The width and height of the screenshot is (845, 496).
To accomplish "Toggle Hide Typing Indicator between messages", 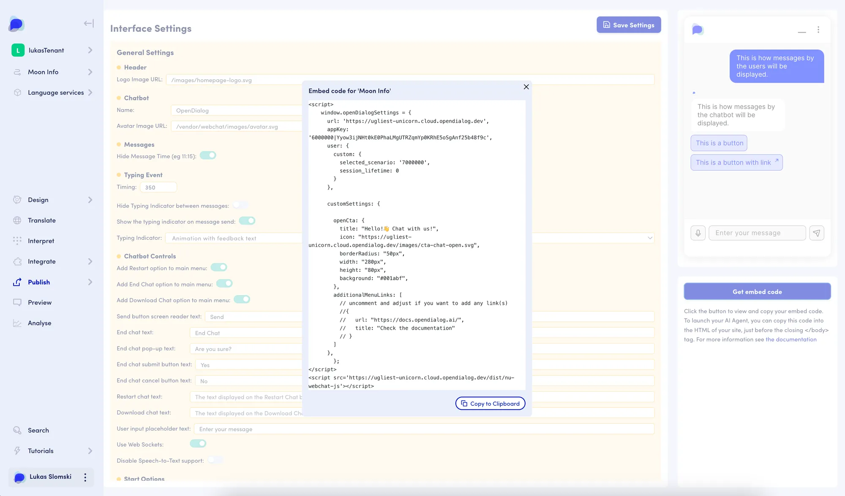I will tap(240, 205).
